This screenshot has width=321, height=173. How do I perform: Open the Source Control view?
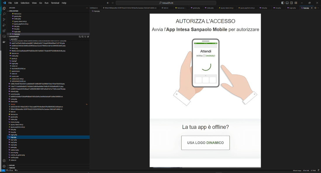click(4, 20)
